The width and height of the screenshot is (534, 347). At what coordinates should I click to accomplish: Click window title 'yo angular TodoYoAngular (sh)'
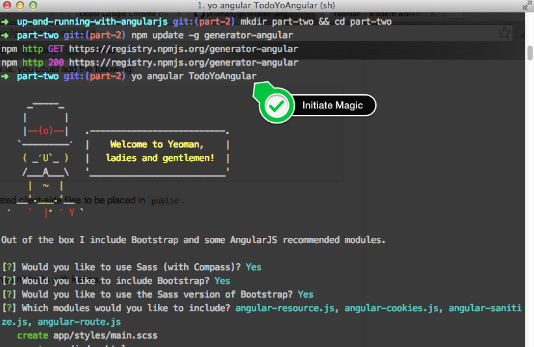click(x=266, y=5)
